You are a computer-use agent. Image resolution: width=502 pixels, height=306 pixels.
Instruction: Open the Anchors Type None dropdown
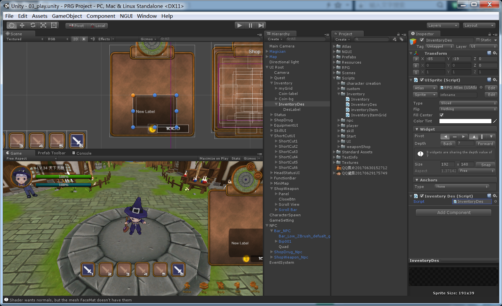[x=462, y=187]
